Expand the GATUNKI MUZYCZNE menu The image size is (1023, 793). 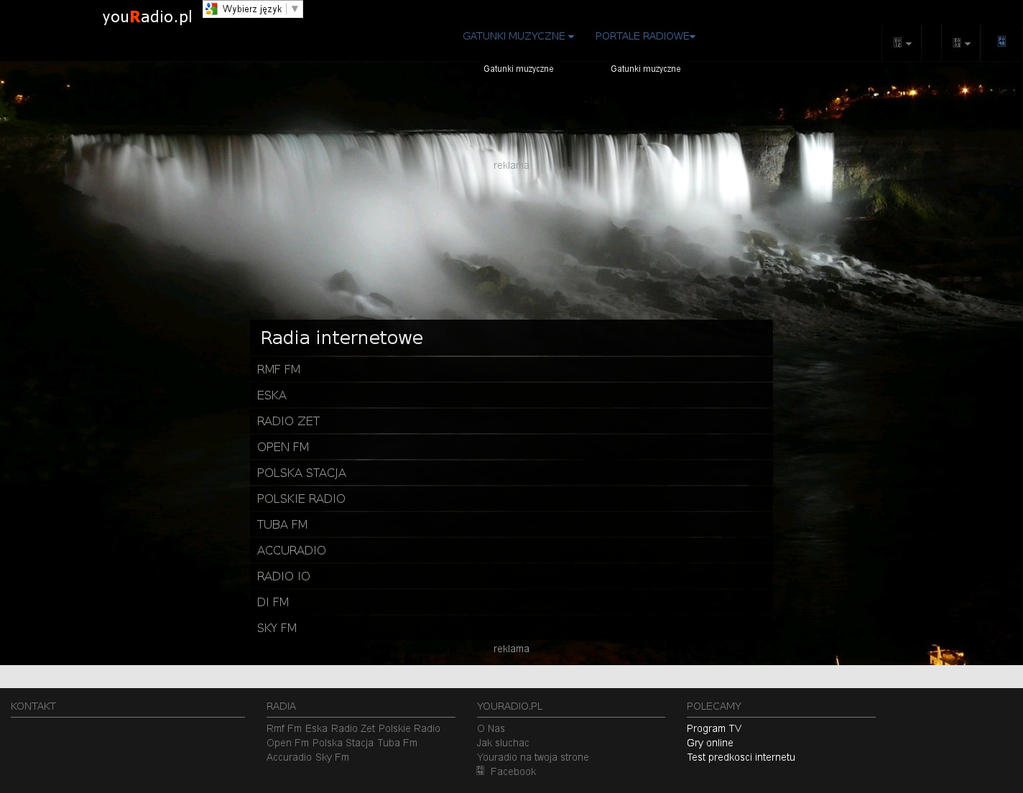[517, 36]
